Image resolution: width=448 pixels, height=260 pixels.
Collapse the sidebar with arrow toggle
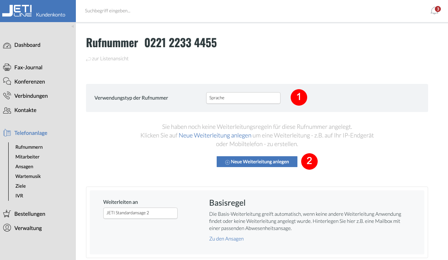(72, 26)
